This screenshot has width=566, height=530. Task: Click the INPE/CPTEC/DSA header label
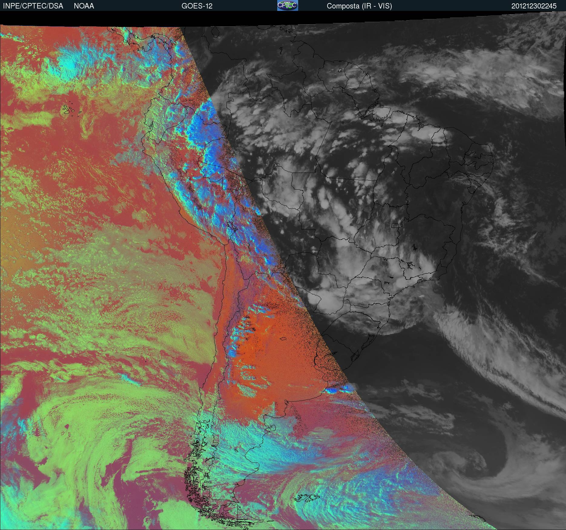(33, 6)
